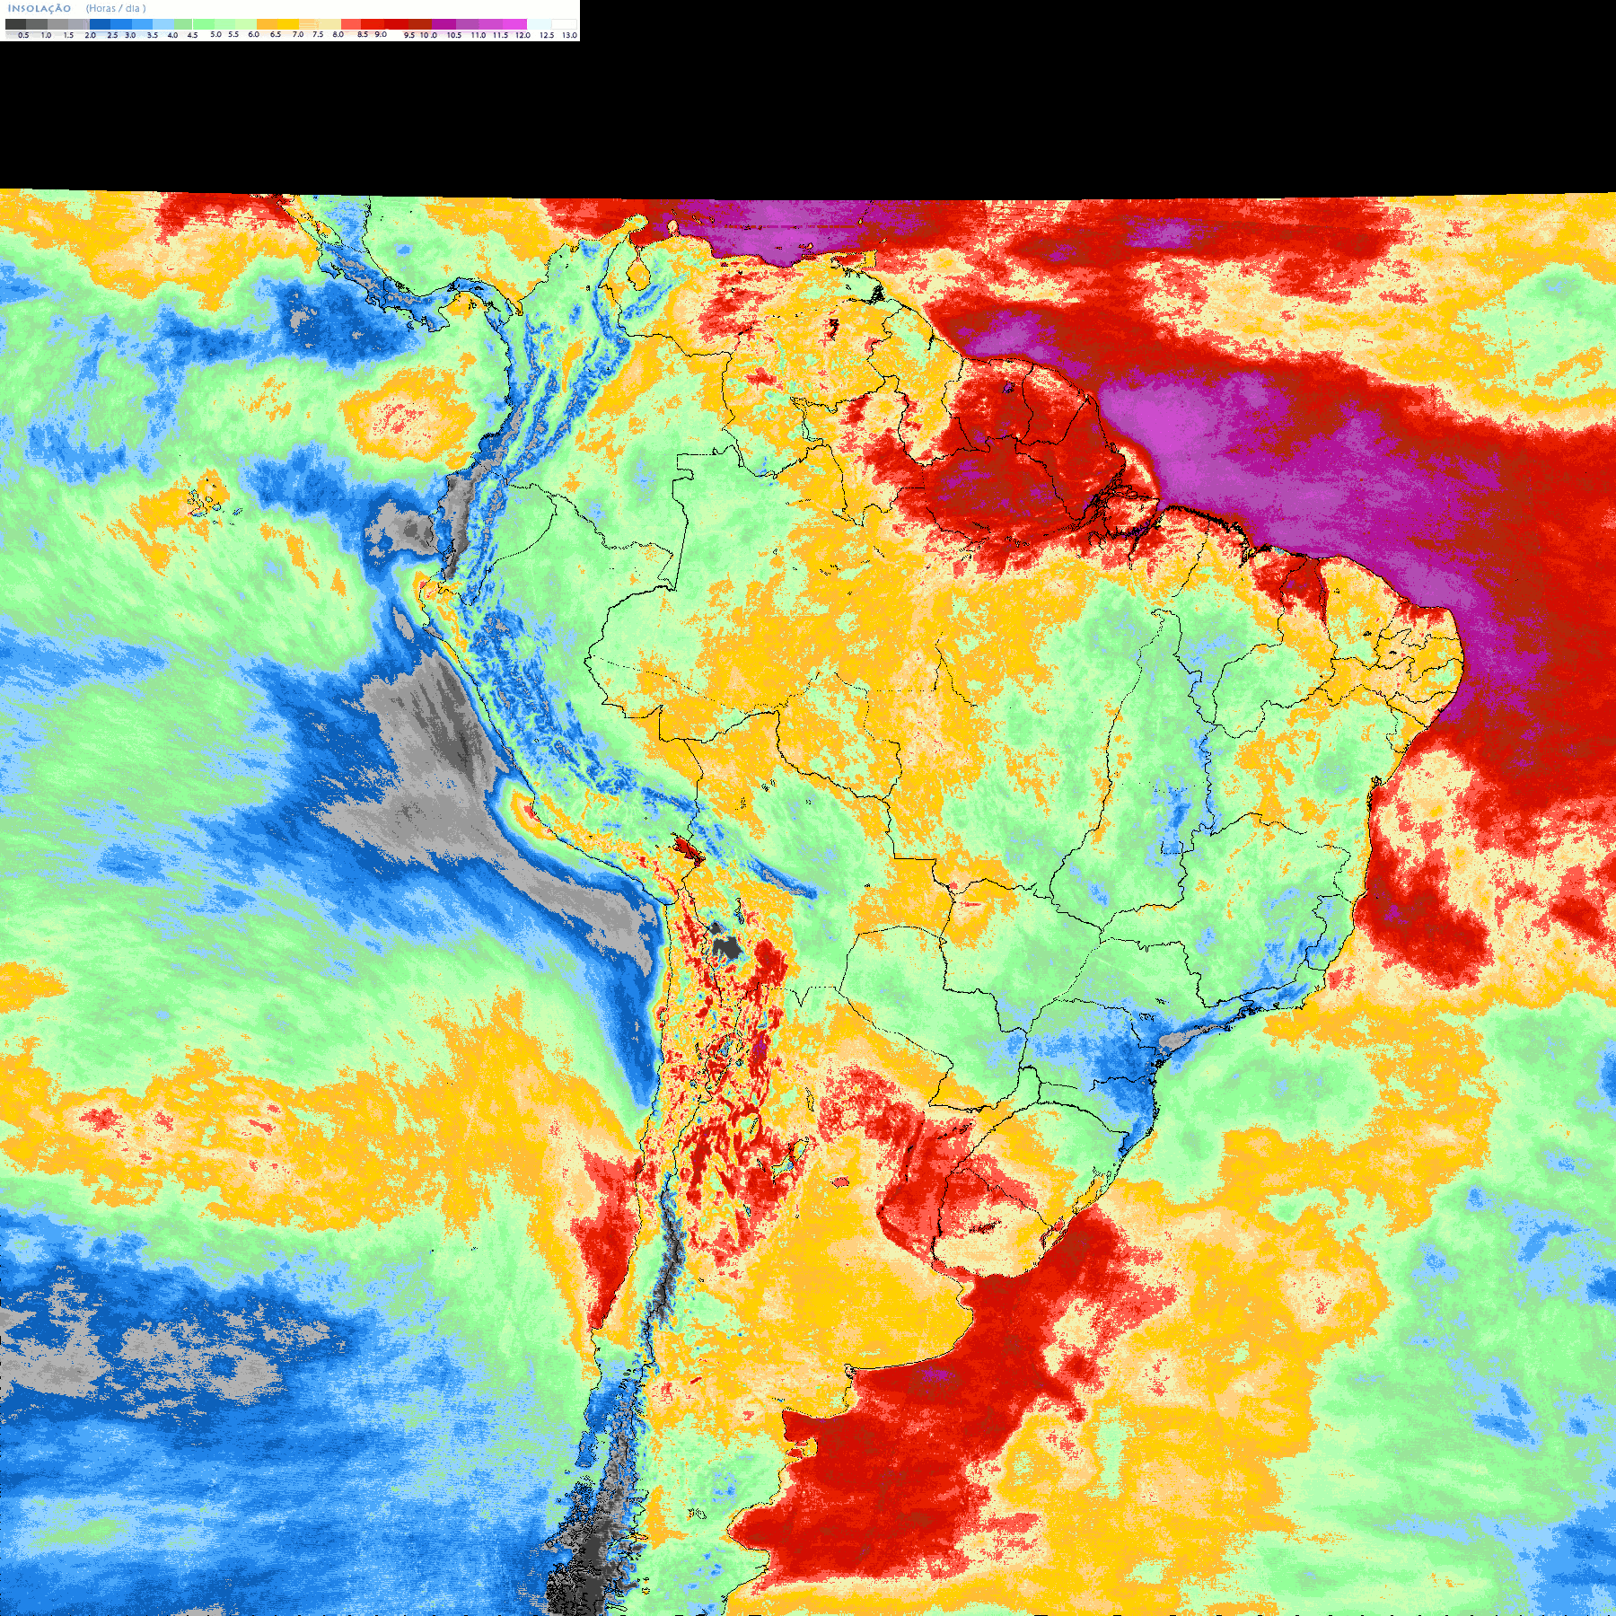
Task: Click the 5.5 legend value
Action: pyautogui.click(x=233, y=34)
